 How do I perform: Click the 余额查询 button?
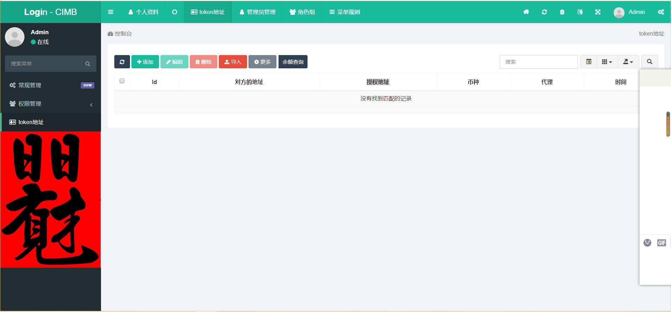[x=293, y=62]
